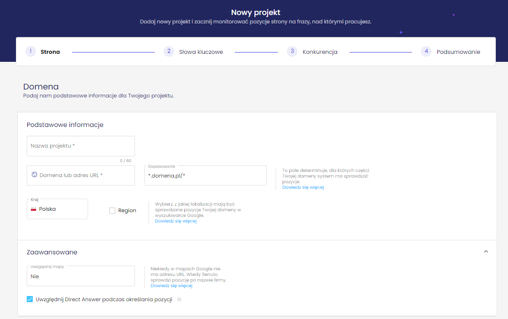Focus the Nazwa projektu input field
This screenshot has width=508, height=319.
click(x=81, y=146)
